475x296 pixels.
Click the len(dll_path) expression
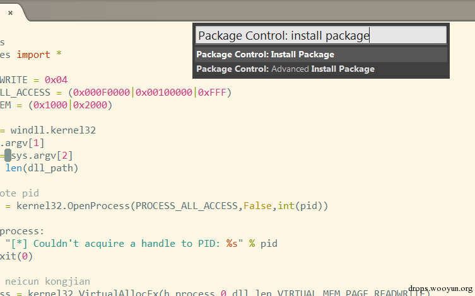(42, 168)
